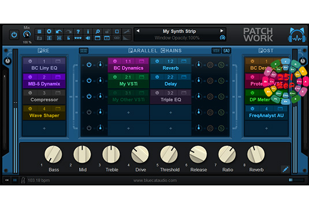Screen dimensions: 309x209
Task: Click the rewind transport button
Action: (x=7, y=180)
